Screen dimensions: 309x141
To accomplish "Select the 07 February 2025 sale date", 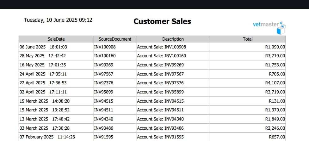I will tap(36, 137).
